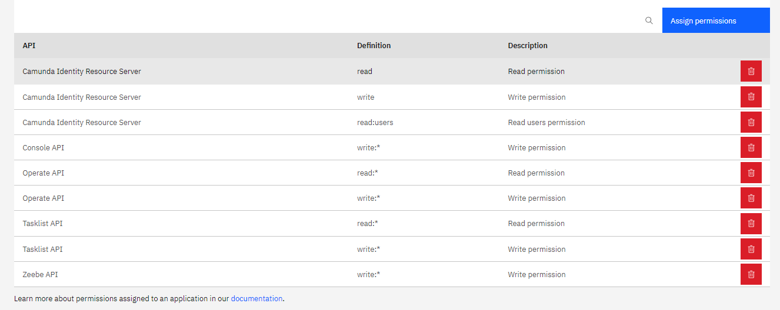The width and height of the screenshot is (780, 310).
Task: Select the Zeebe API row
Action: click(x=392, y=274)
